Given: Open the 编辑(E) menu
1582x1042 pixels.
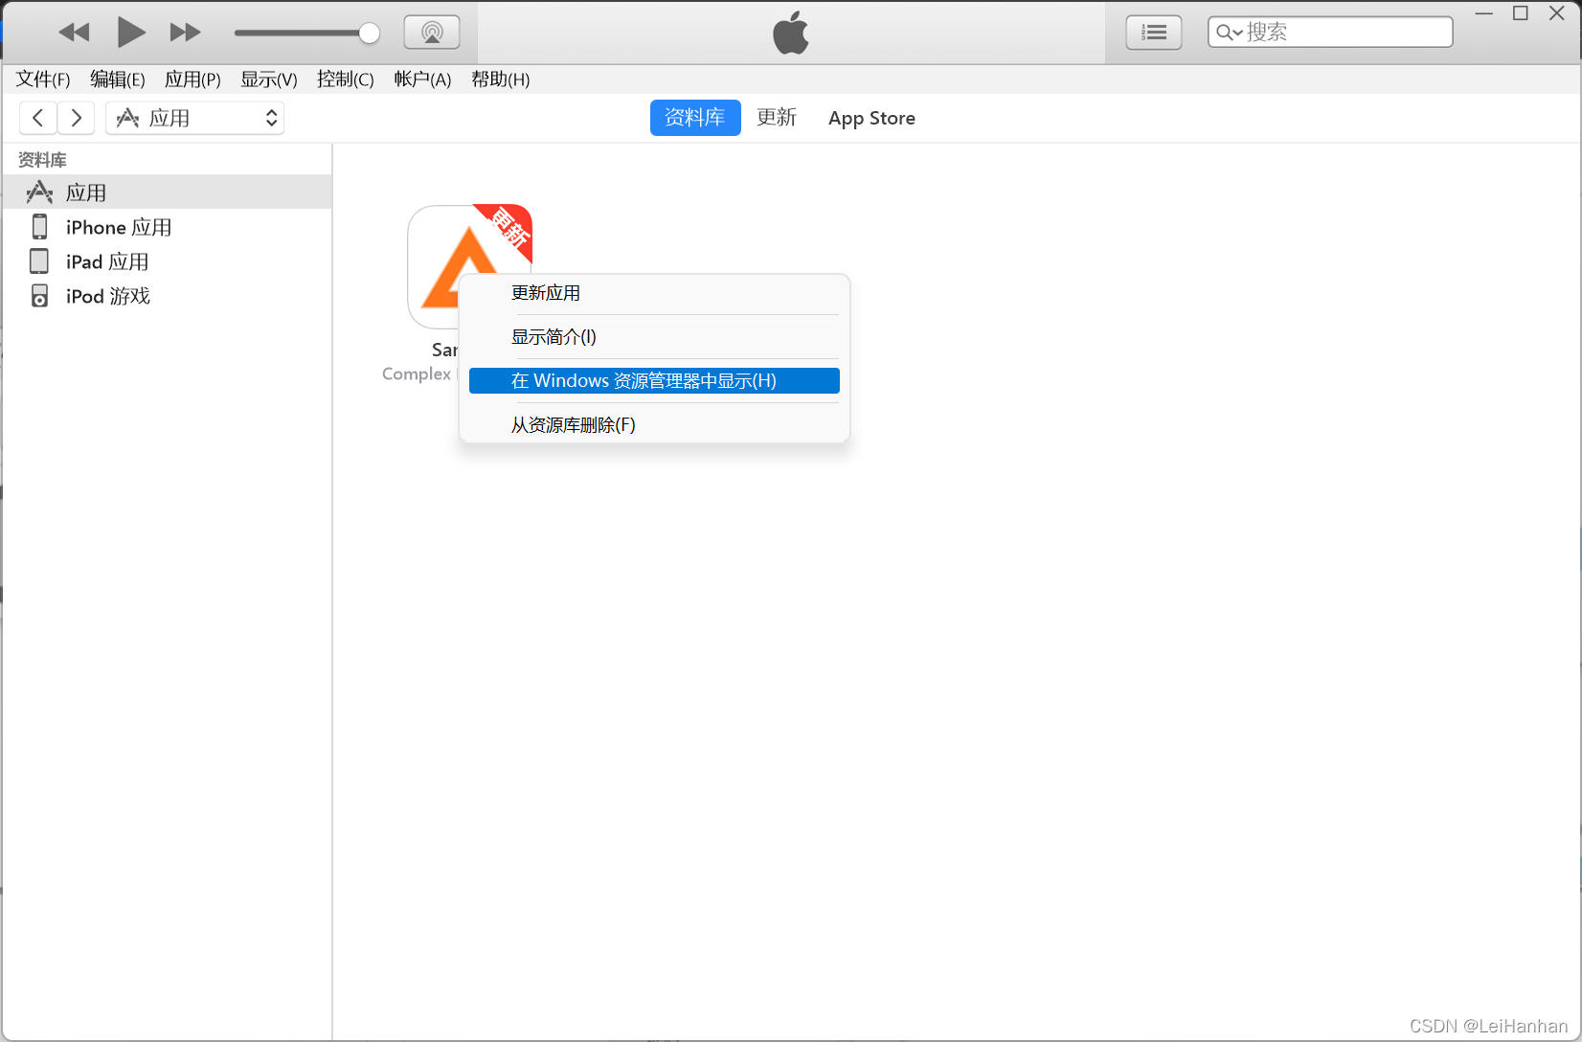Looking at the screenshot, I should (x=118, y=79).
